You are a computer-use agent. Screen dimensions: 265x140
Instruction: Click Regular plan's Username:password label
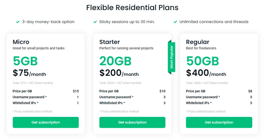[x=203, y=97]
